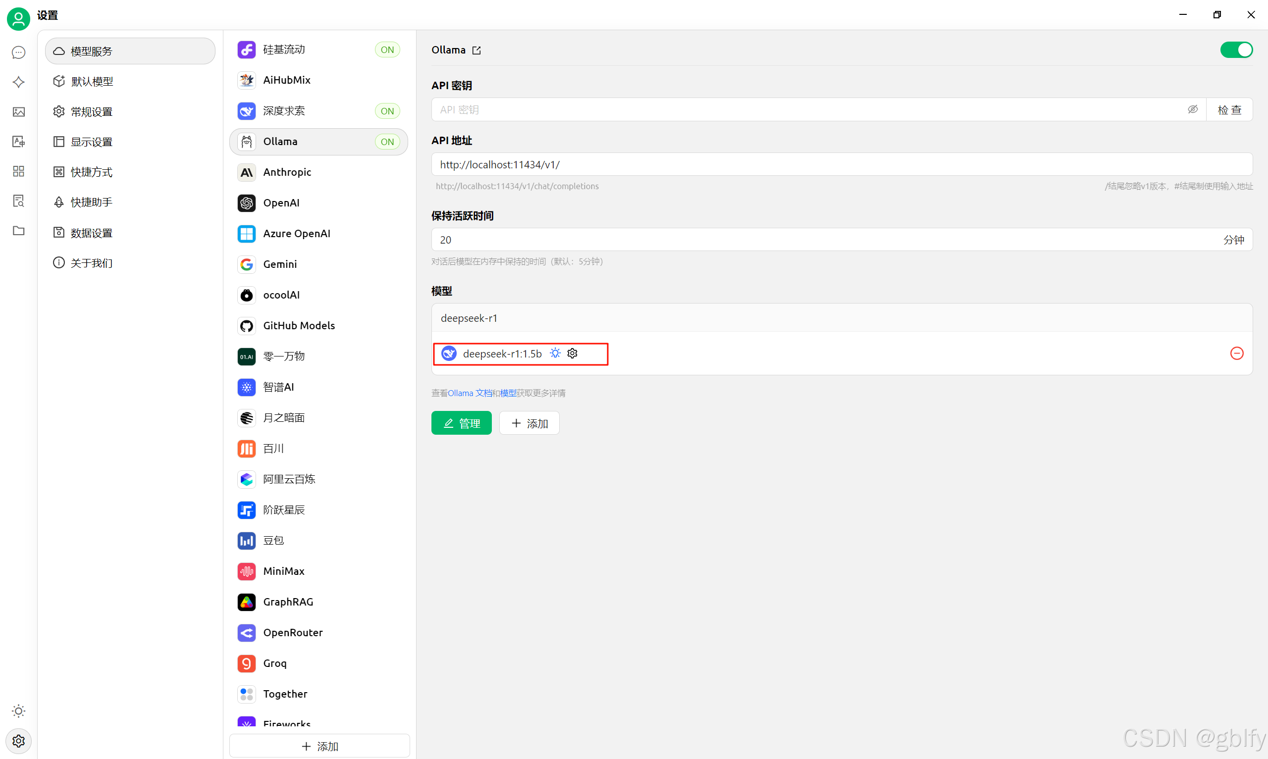The width and height of the screenshot is (1268, 759).
Task: Open the files folder sidebar icon
Action: coord(18,231)
